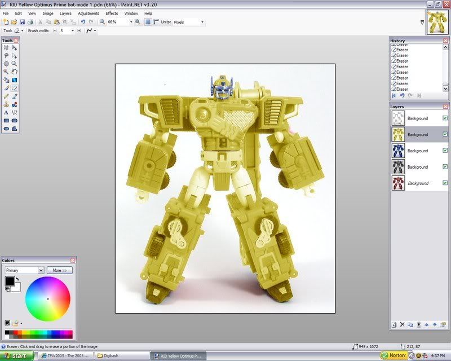451x361 pixels.
Task: Click the Paste clipboard icon
Action: coord(57,22)
